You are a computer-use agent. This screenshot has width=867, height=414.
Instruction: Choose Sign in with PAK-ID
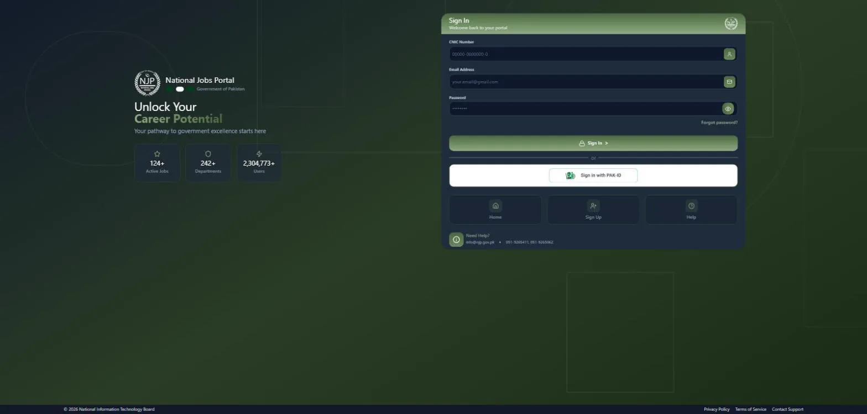tap(593, 176)
